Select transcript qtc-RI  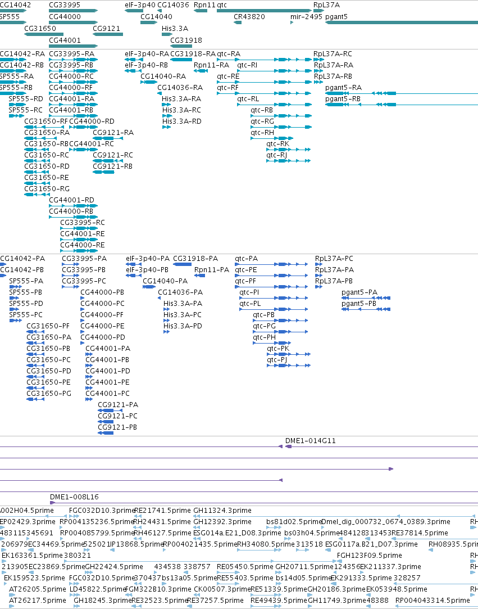(x=274, y=71)
